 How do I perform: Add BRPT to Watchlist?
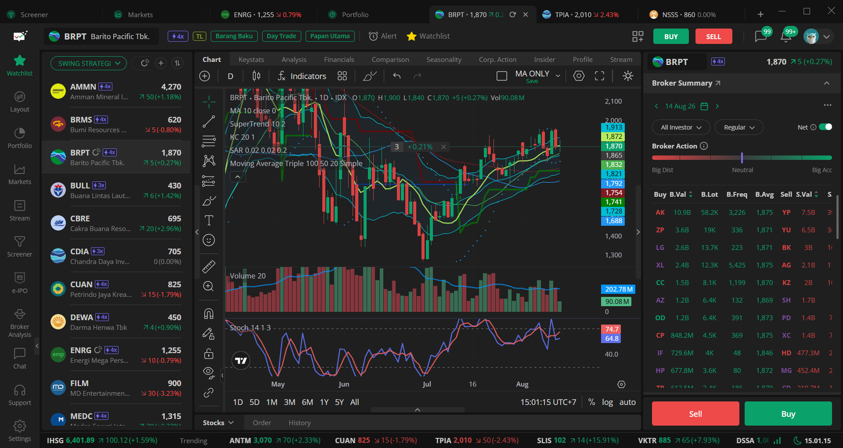pyautogui.click(x=428, y=36)
